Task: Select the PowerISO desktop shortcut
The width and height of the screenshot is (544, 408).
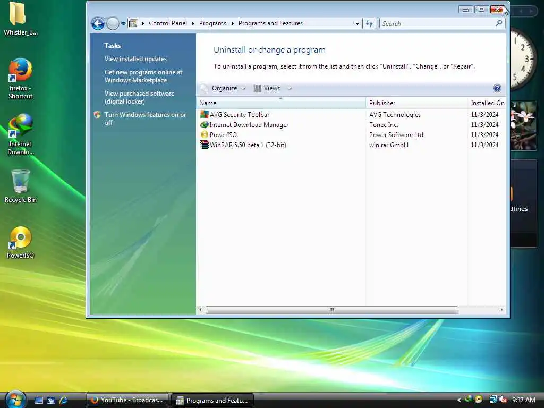Action: click(21, 242)
